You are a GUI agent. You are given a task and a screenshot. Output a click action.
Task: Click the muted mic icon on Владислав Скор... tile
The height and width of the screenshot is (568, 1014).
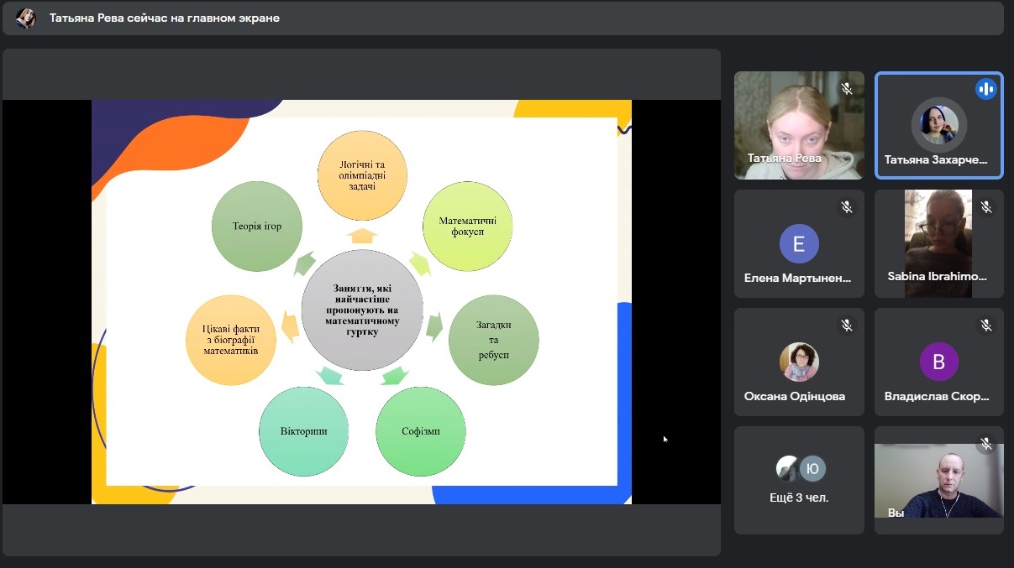click(985, 325)
